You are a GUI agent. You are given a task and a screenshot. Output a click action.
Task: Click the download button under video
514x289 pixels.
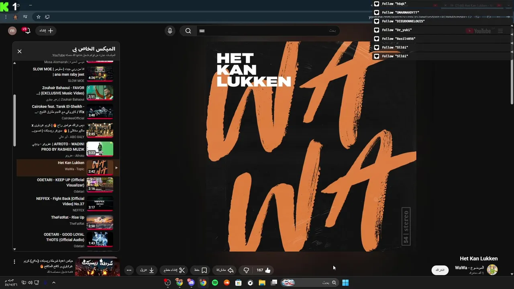click(147, 270)
